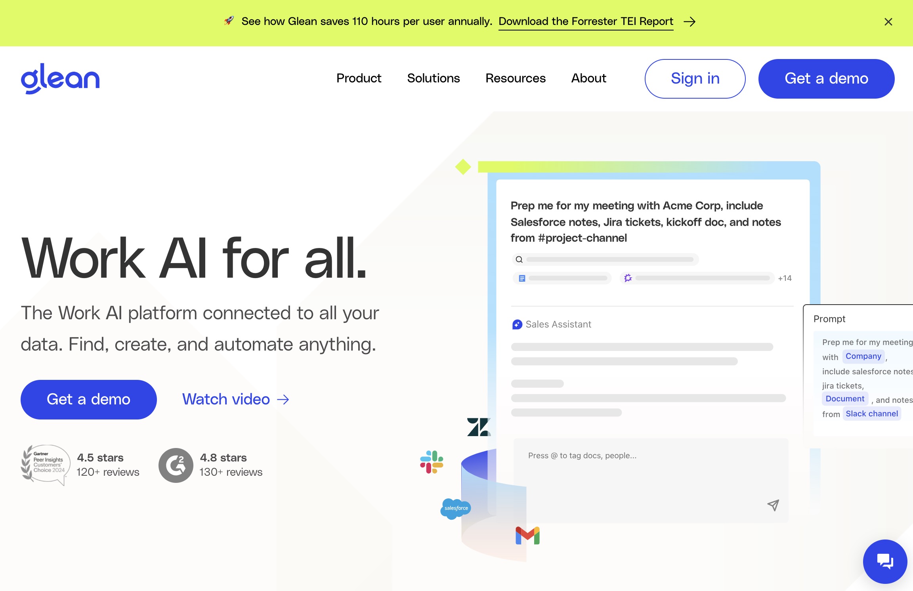913x591 pixels.
Task: Expand the Solutions navigation menu
Action: tap(433, 78)
